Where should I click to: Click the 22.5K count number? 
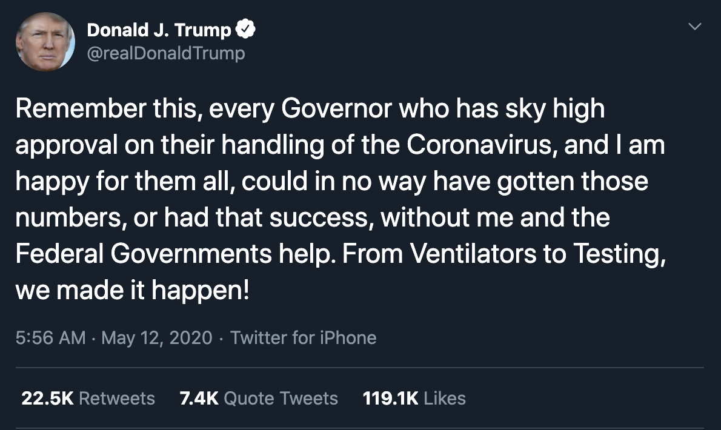pos(47,399)
